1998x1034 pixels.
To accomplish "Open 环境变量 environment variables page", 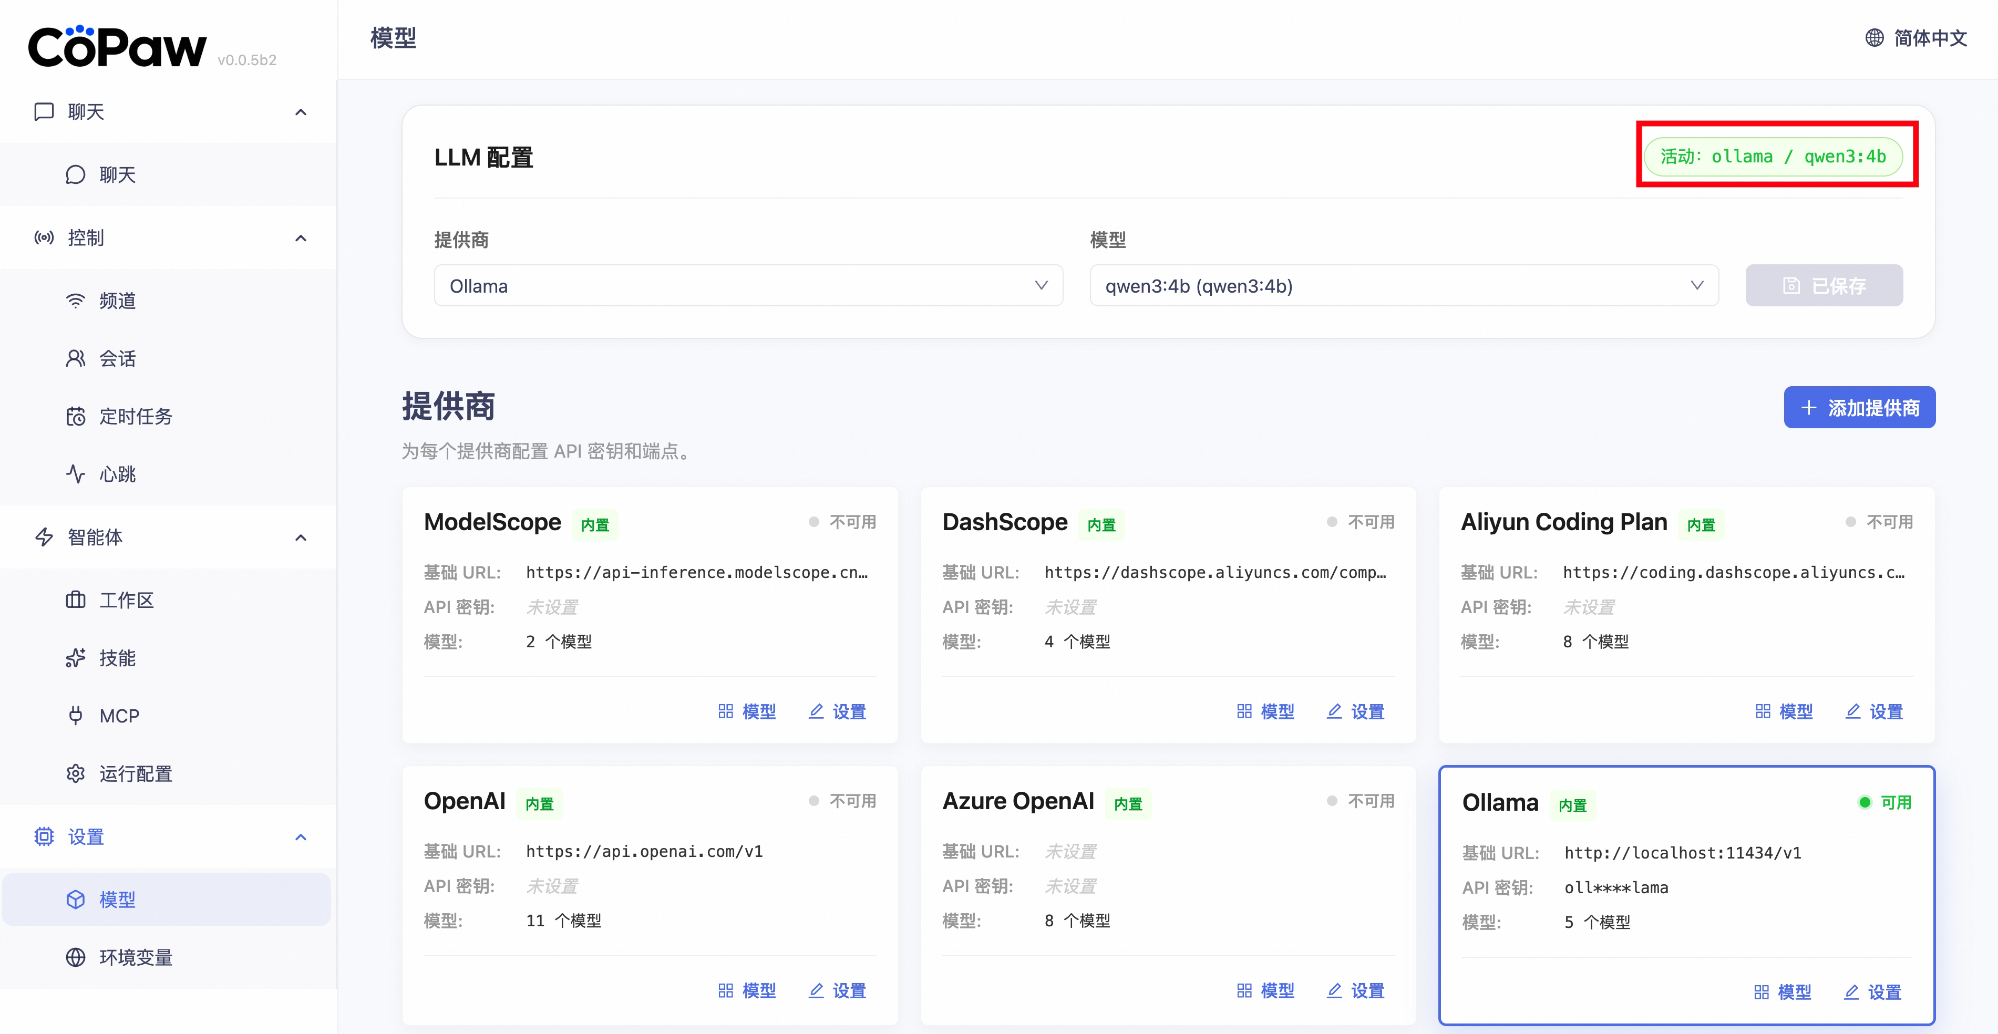I will [135, 957].
